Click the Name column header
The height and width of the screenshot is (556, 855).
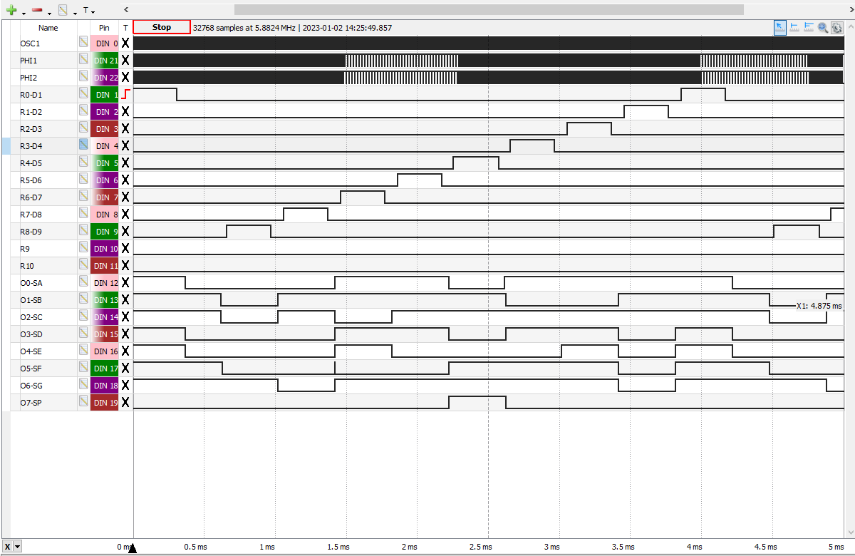point(48,28)
